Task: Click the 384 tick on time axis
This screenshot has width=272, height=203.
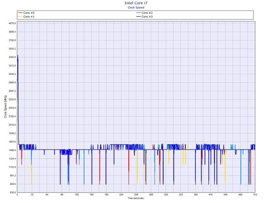Action: [196, 195]
